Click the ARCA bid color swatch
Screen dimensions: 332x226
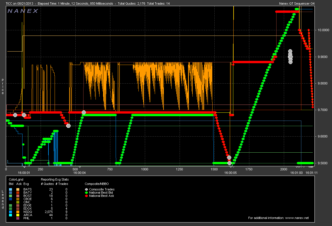click(11, 215)
